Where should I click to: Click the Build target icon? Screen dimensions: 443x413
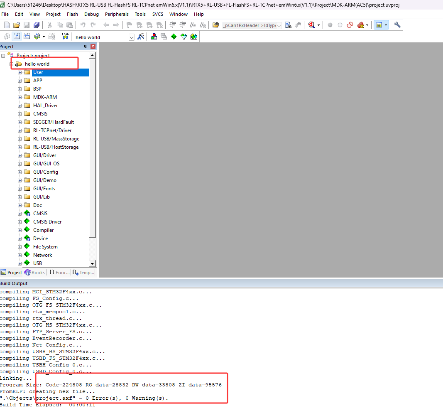point(17,37)
